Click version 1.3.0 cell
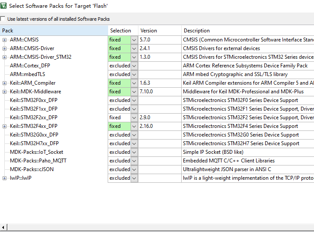This screenshot has width=314, height=232. pyautogui.click(x=160, y=57)
